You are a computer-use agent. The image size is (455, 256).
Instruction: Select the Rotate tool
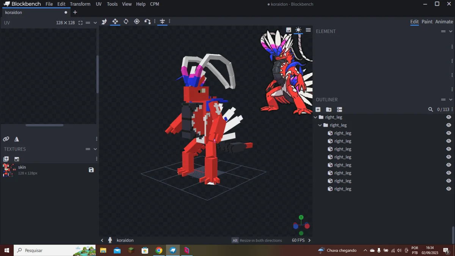(126, 22)
